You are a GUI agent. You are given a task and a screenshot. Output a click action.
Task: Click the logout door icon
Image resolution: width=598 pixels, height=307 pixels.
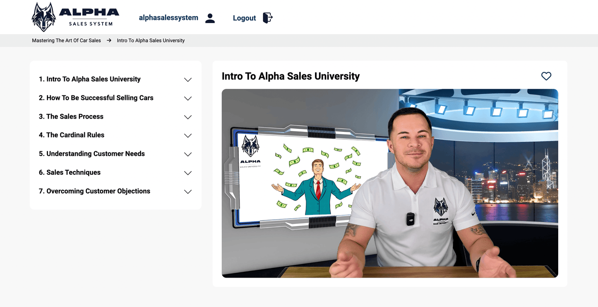pyautogui.click(x=268, y=18)
